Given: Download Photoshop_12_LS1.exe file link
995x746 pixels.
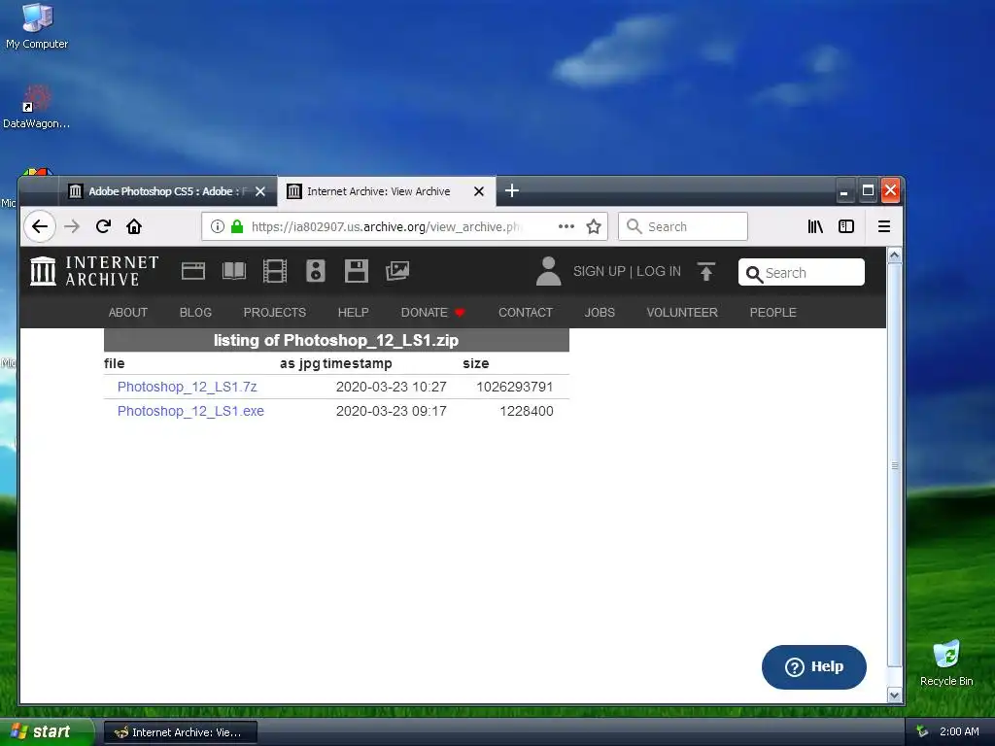Looking at the screenshot, I should tap(190, 411).
